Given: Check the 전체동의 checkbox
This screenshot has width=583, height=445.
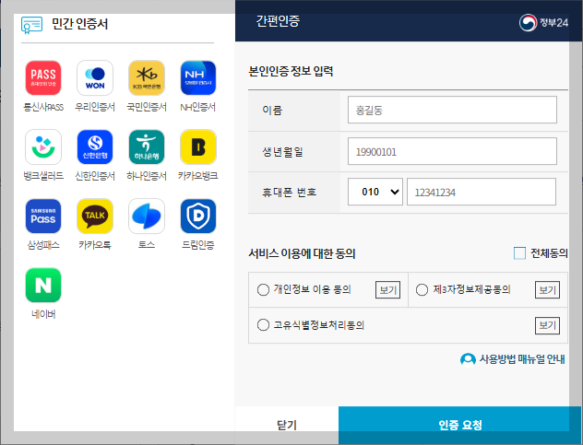Looking at the screenshot, I should 519,253.
